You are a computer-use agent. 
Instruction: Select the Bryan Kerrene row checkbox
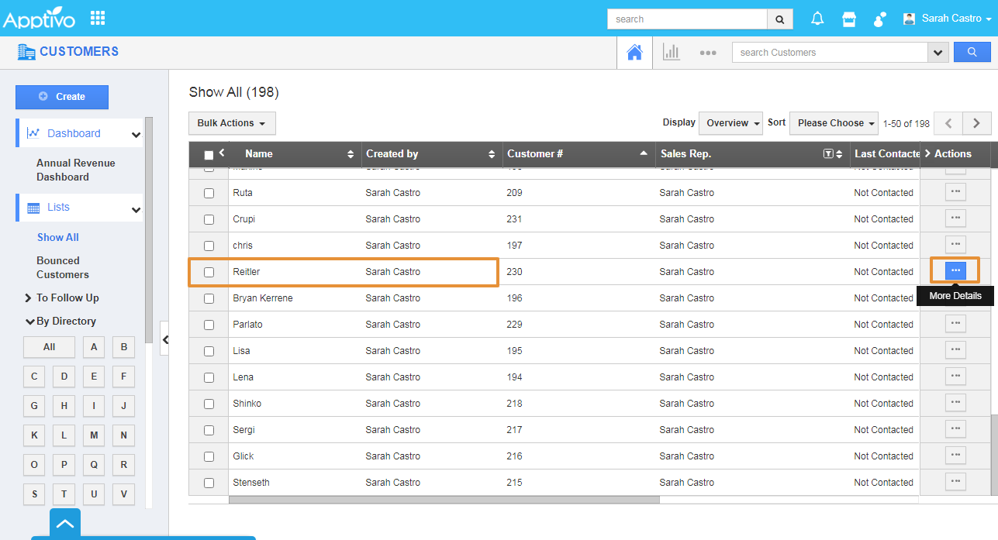pyautogui.click(x=209, y=298)
